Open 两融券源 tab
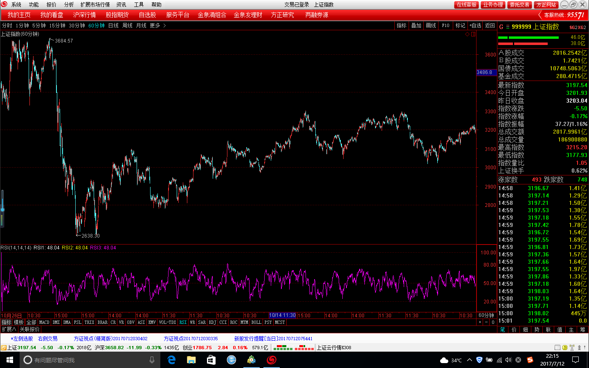 click(317, 15)
